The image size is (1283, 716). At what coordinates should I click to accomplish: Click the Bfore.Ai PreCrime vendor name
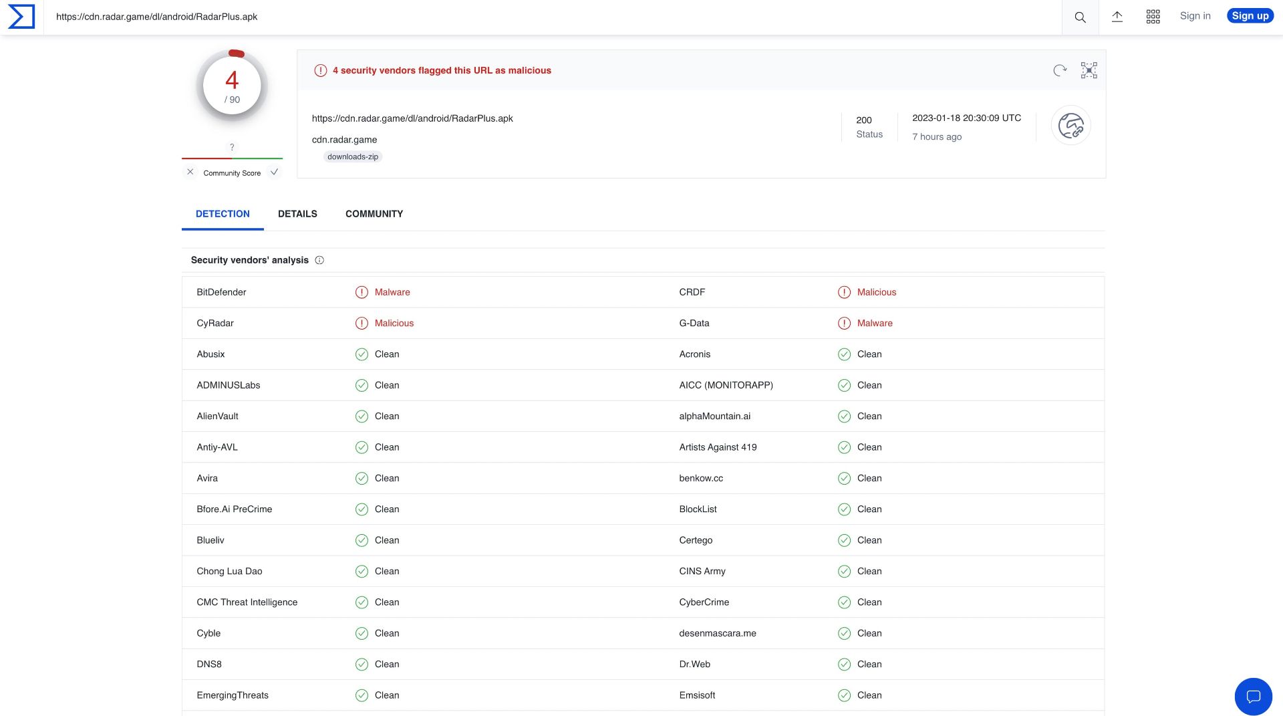pos(235,509)
